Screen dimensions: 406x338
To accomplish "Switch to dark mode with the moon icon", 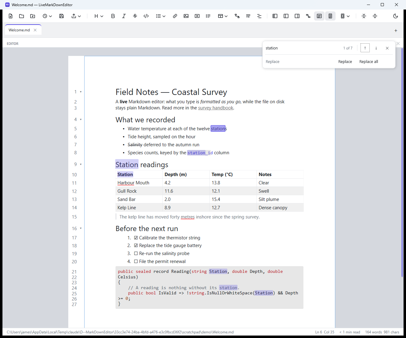I will pos(396,16).
